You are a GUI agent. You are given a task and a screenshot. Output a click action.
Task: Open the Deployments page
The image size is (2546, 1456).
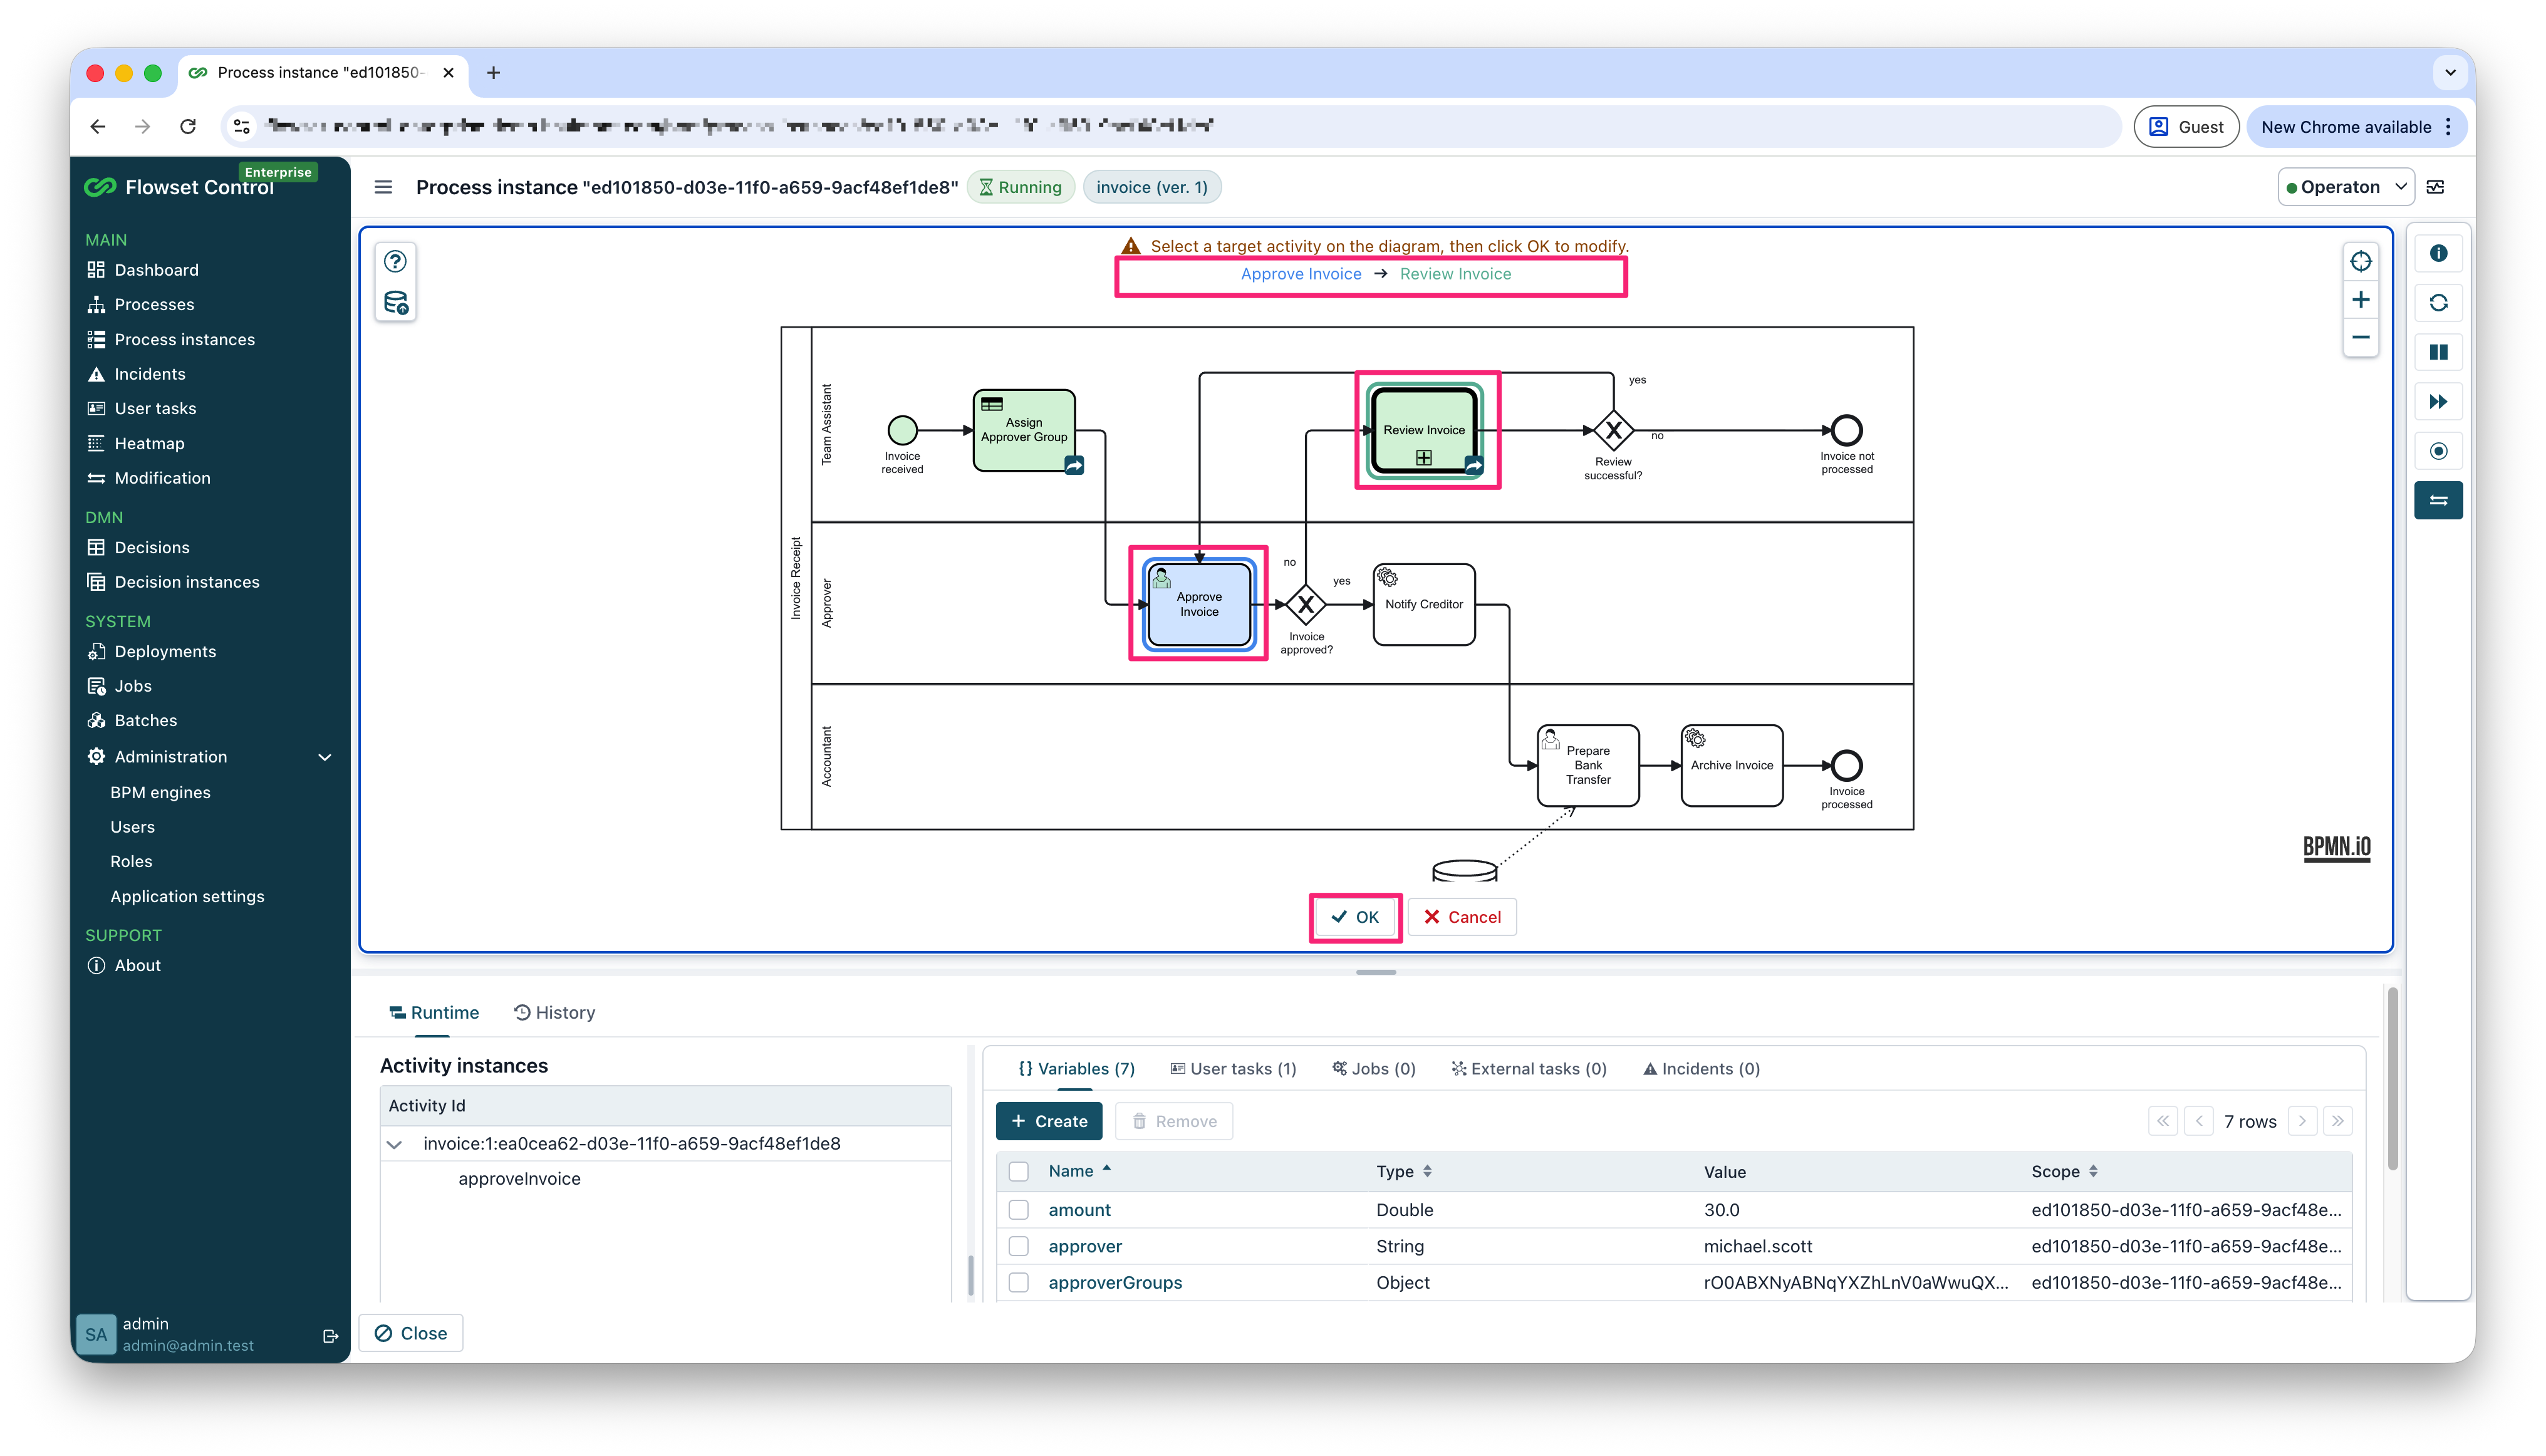pos(165,652)
